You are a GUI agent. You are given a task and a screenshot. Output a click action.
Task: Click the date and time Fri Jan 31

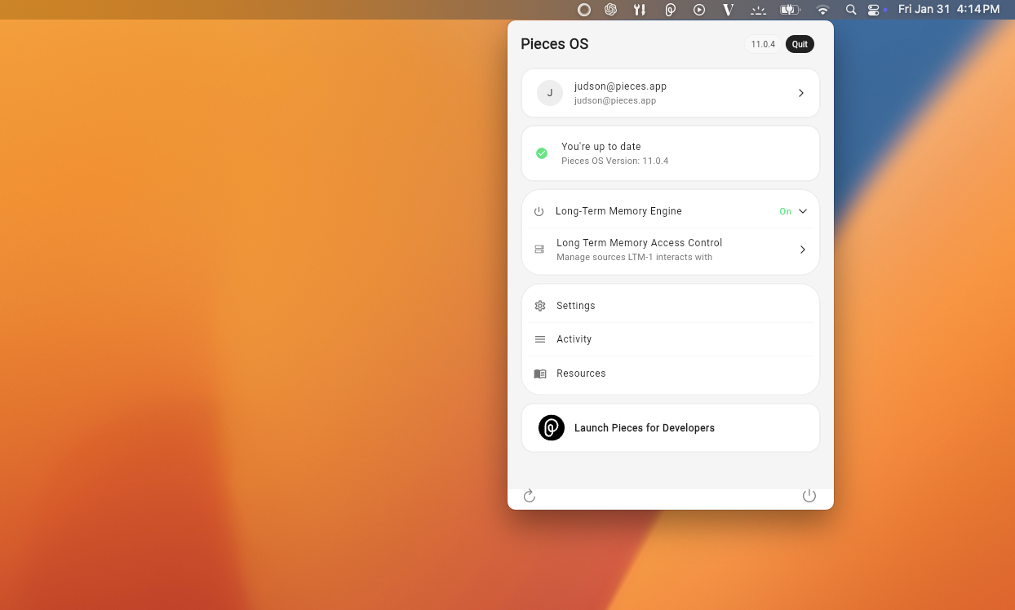coord(949,10)
